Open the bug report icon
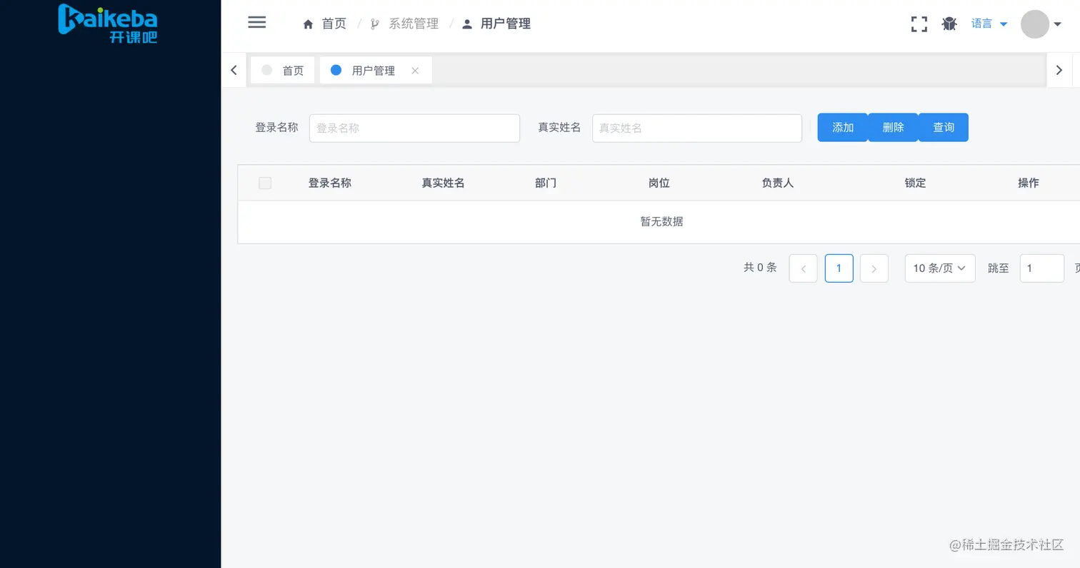 coord(949,24)
